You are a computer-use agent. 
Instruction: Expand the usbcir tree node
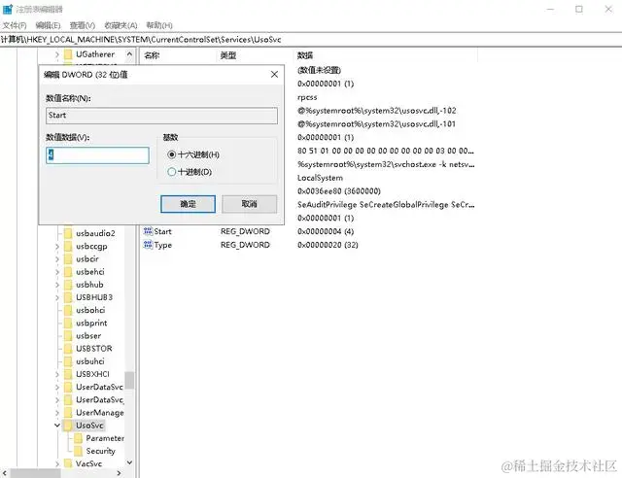click(x=57, y=259)
